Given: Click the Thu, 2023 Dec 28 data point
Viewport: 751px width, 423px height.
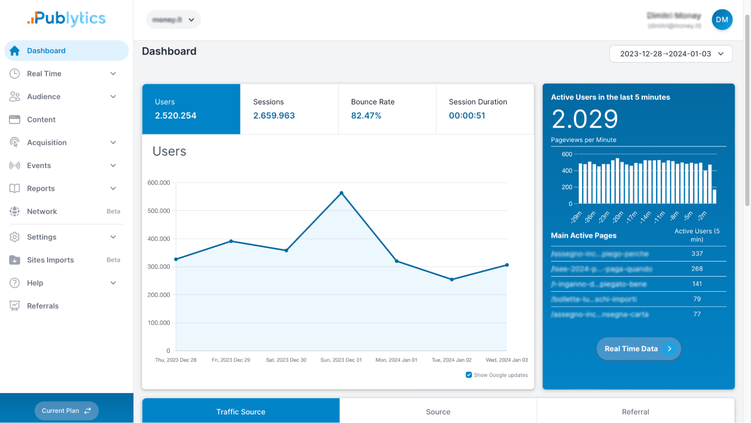Looking at the screenshot, I should click(176, 259).
